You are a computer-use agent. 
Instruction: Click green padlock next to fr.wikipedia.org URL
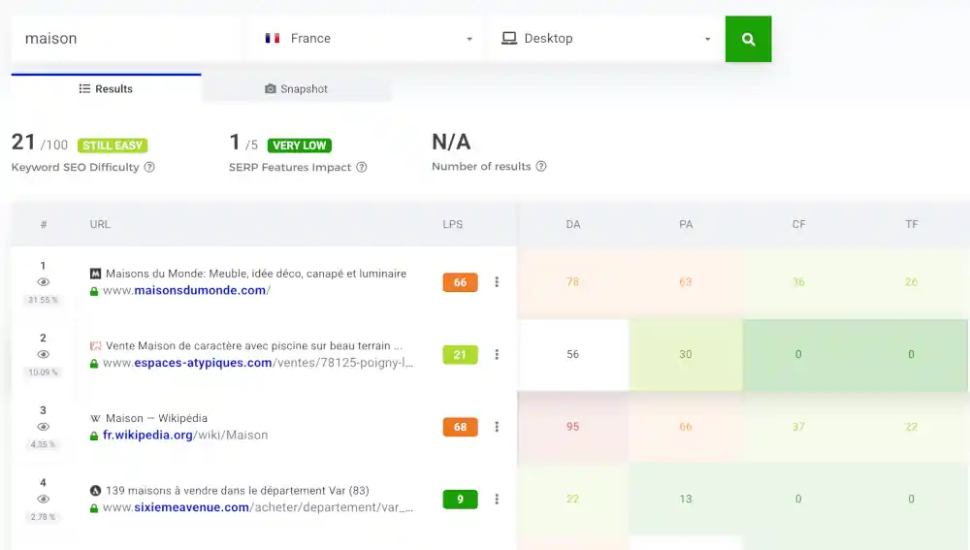coord(94,437)
